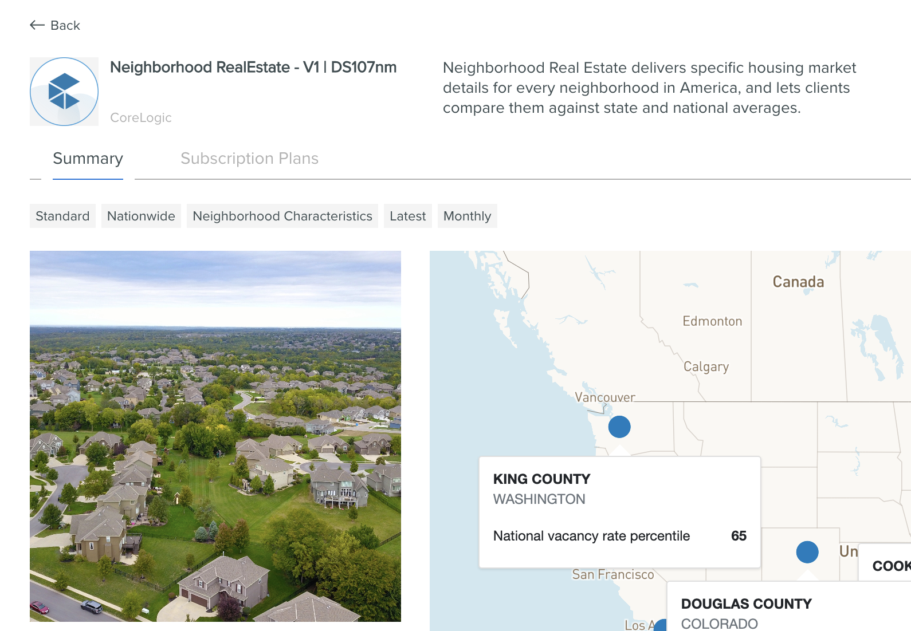
Task: Click the Neighborhood RealEstate dataset title
Action: [253, 68]
